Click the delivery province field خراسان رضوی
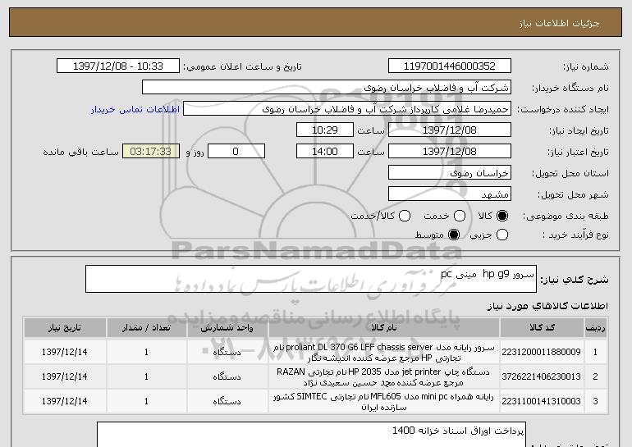The height and width of the screenshot is (447, 632). tap(450, 173)
